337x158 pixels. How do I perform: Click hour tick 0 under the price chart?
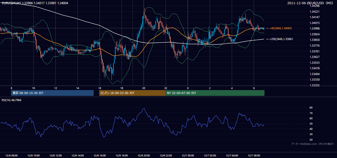click(x=188, y=88)
